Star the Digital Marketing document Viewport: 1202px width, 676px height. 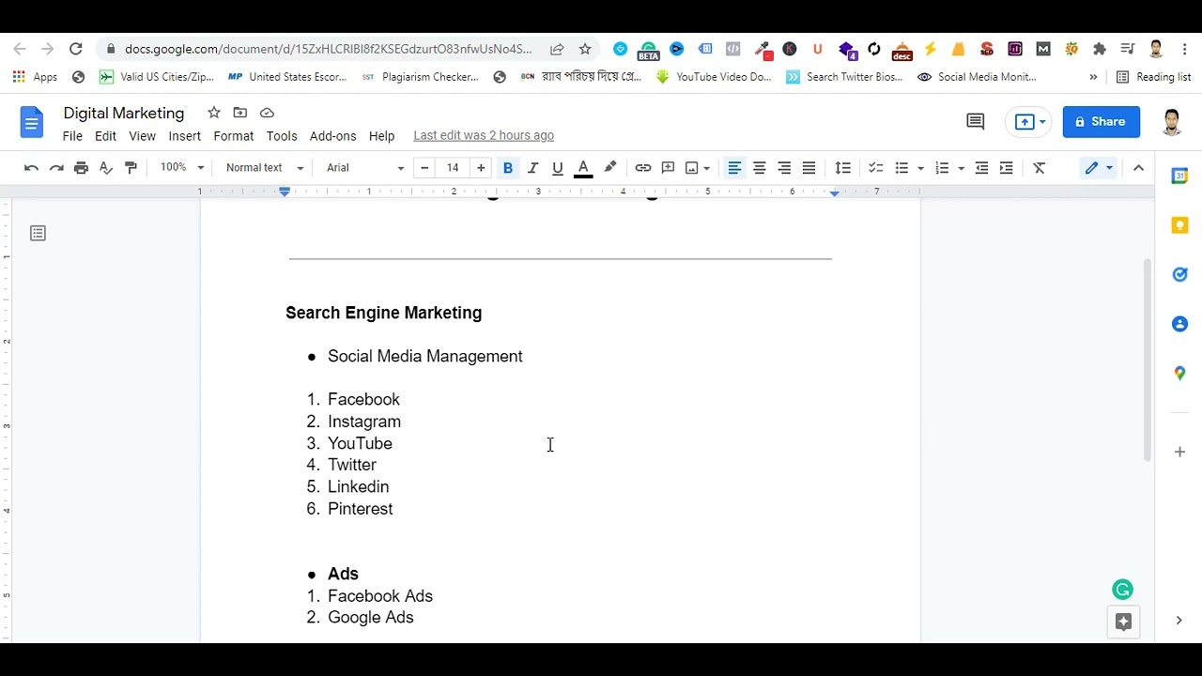[214, 113]
